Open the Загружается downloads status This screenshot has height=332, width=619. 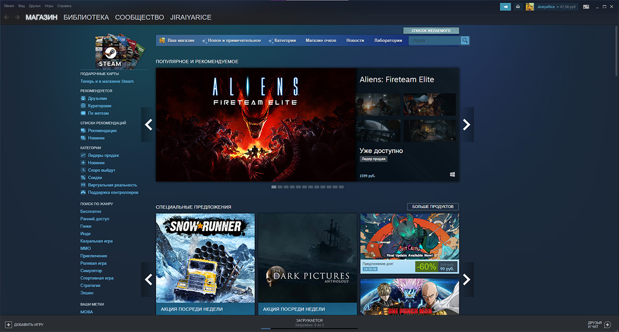pyautogui.click(x=309, y=322)
